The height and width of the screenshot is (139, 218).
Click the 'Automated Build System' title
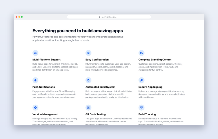tap(100, 87)
